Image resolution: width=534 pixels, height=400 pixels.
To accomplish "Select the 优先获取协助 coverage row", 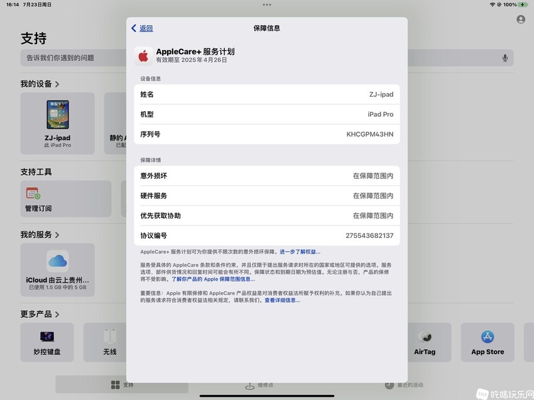I will [266, 215].
